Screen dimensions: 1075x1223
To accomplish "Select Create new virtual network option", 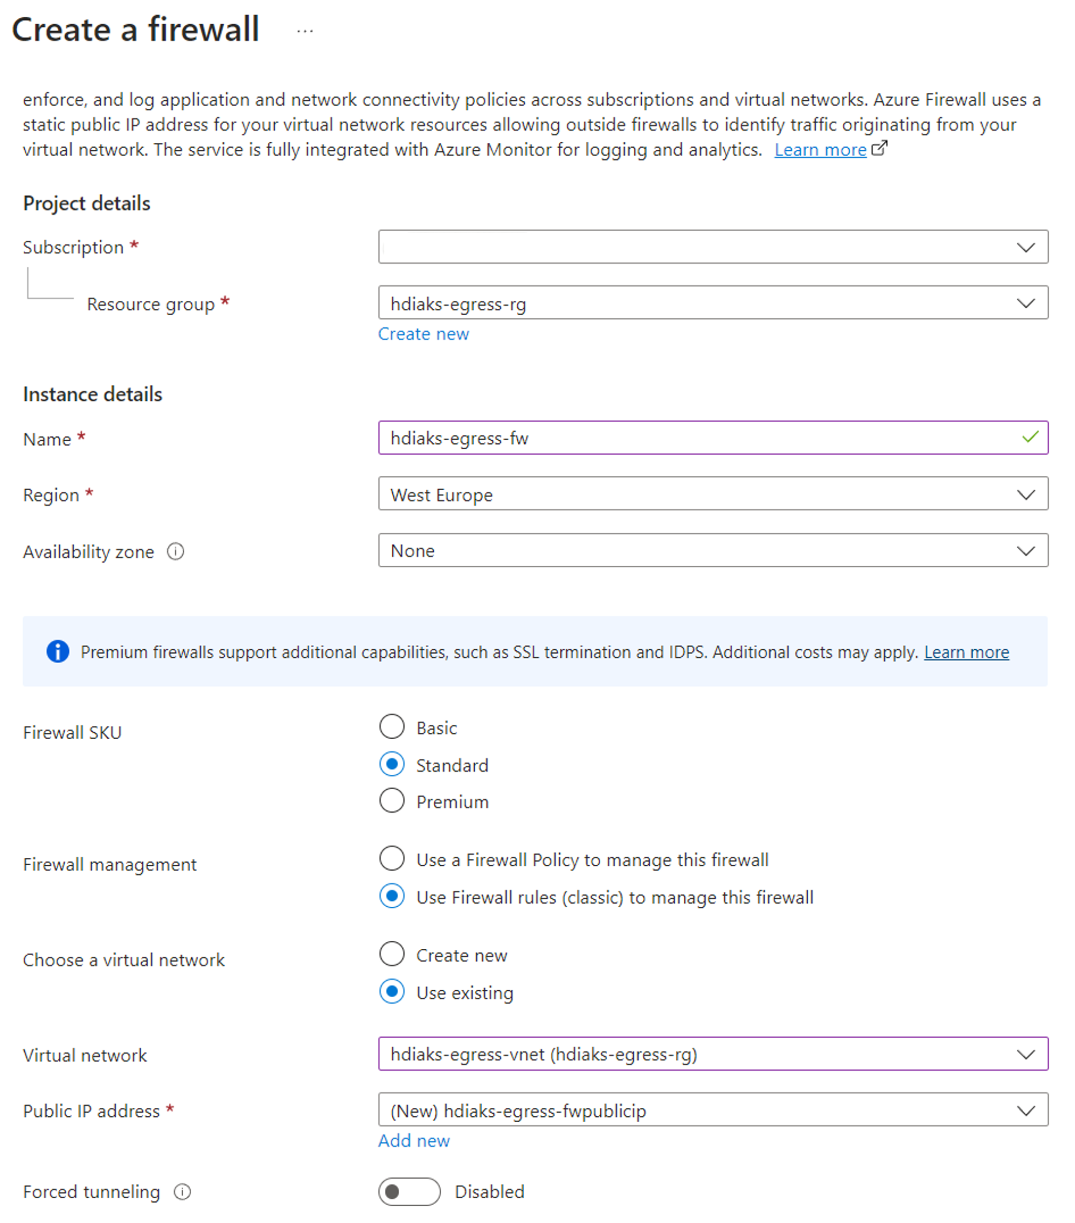I will 392,954.
